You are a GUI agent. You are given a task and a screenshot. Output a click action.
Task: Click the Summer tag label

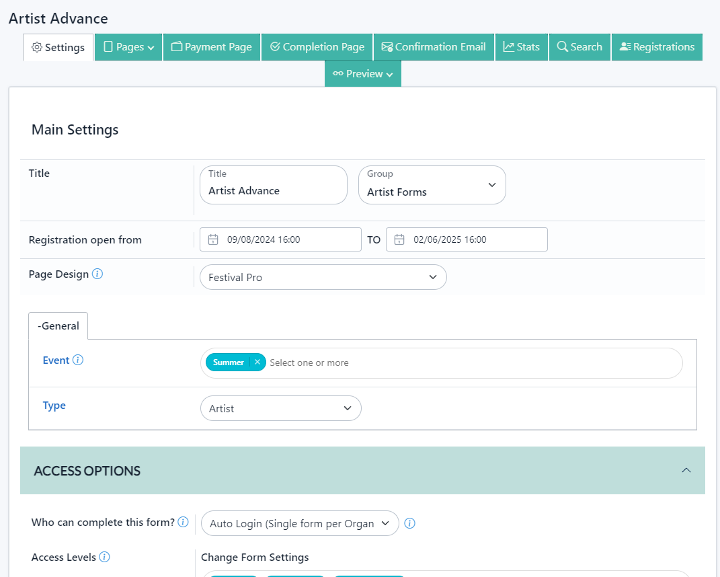[228, 362]
